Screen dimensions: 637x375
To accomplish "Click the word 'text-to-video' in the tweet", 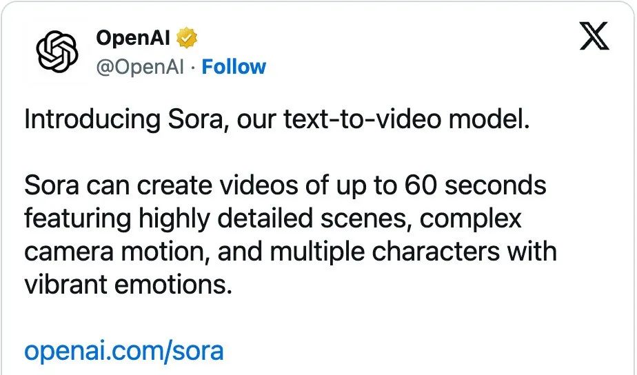I will click(x=362, y=119).
